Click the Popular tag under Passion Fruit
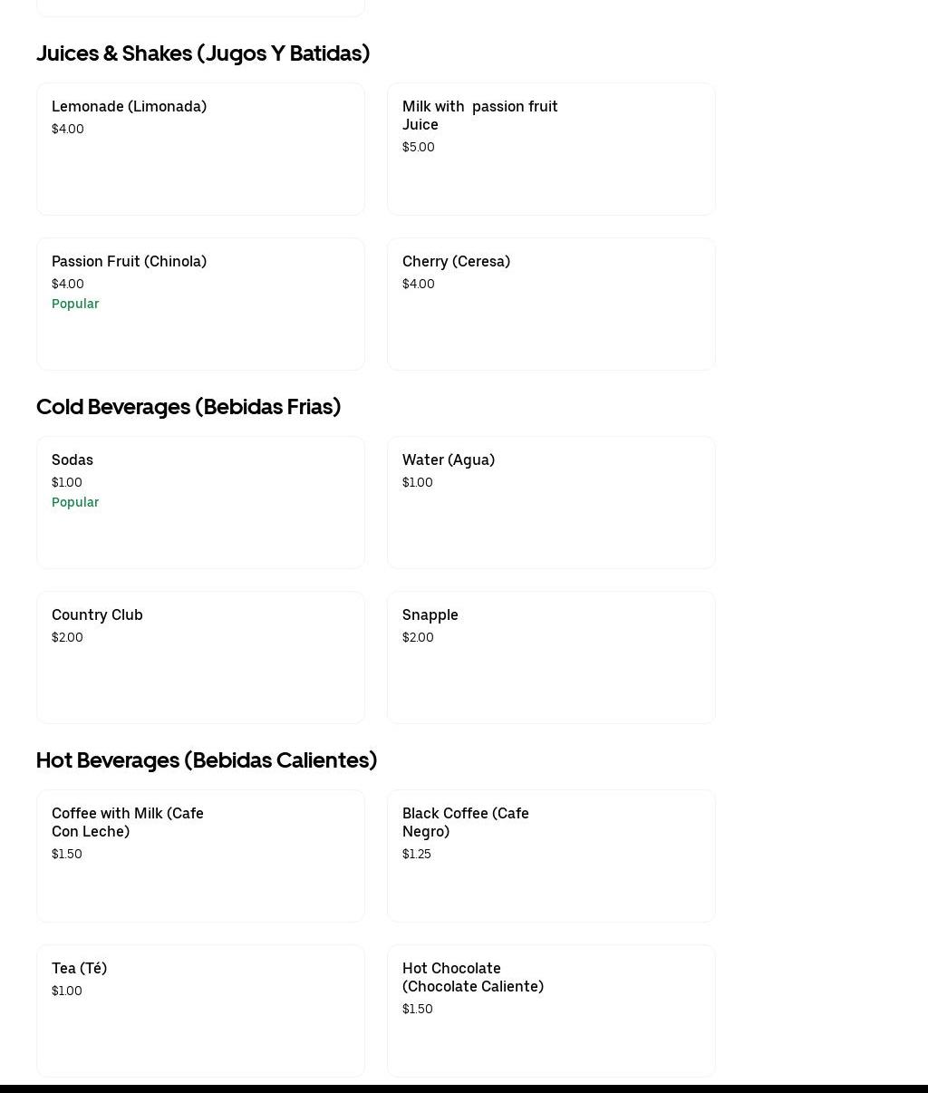 tap(75, 304)
